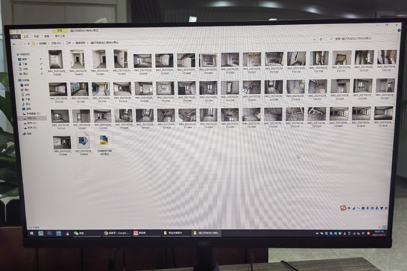Click the taskbar clock and date
This screenshot has width=407, height=271.
(x=379, y=233)
